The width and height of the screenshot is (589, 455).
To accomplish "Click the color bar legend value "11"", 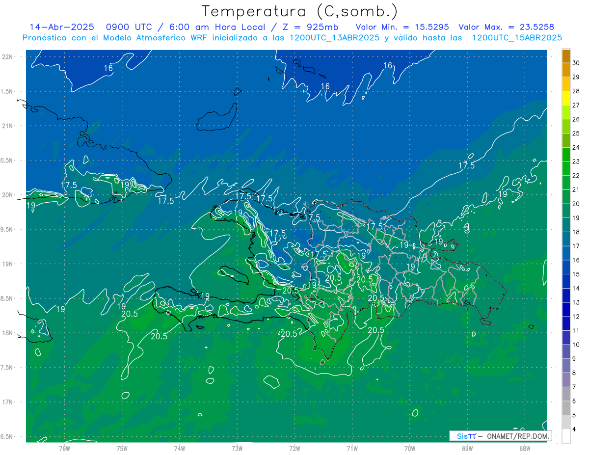I will 576,331.
